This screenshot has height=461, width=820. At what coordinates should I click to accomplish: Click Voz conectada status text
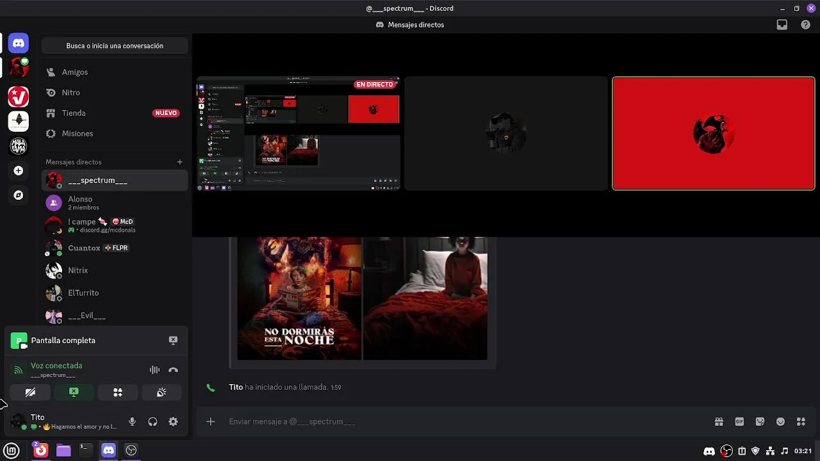56,366
